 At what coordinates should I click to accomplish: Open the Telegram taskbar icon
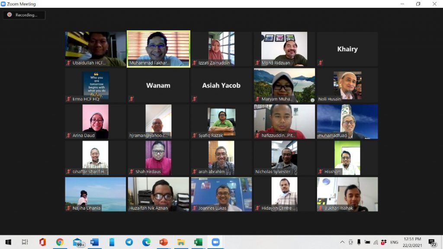click(x=129, y=242)
